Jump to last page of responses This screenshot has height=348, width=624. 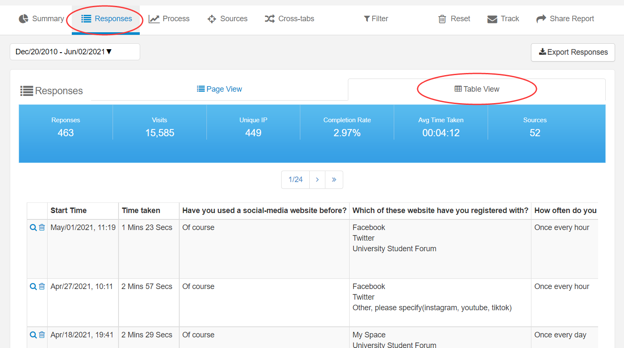(x=334, y=180)
